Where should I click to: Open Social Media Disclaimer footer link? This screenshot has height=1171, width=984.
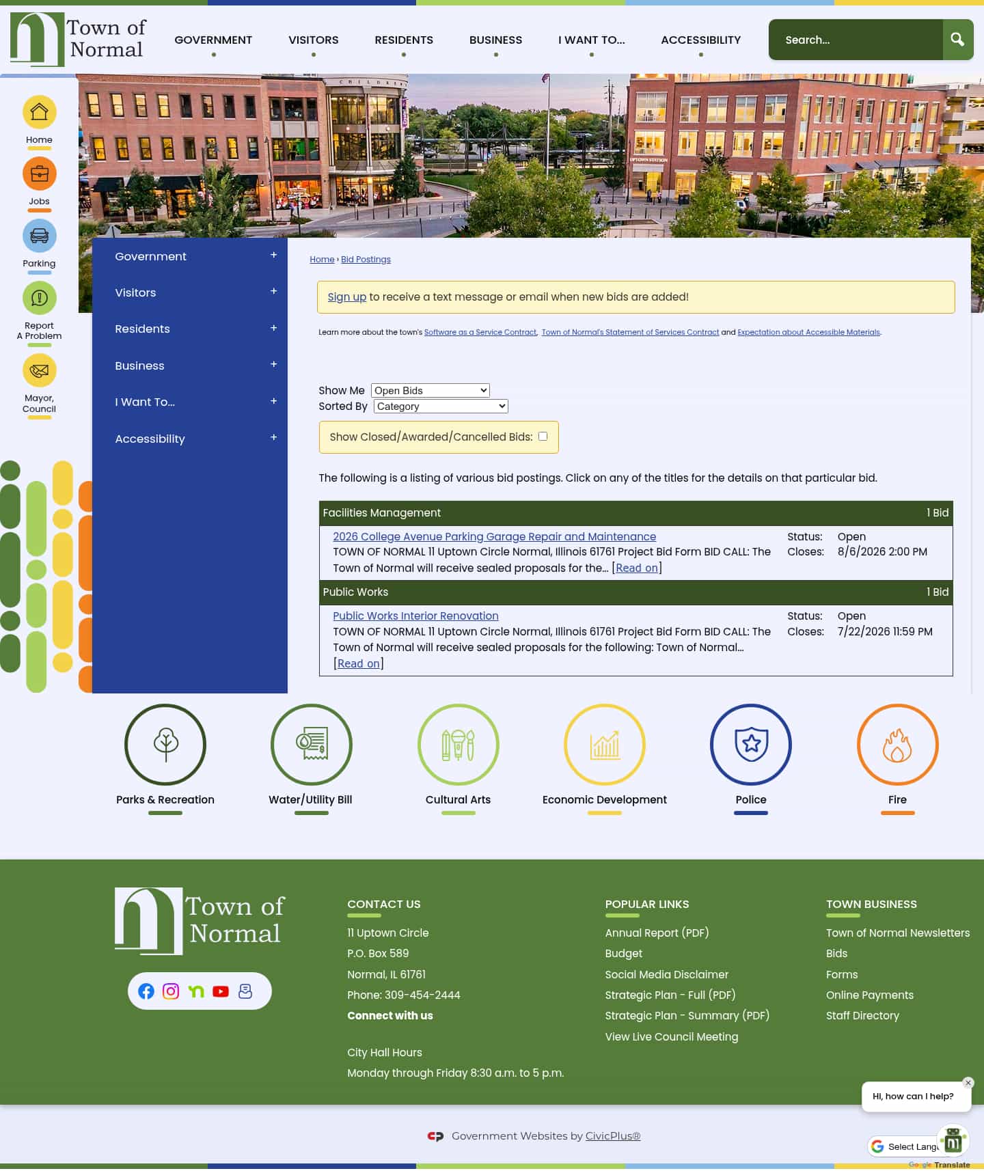[666, 975]
